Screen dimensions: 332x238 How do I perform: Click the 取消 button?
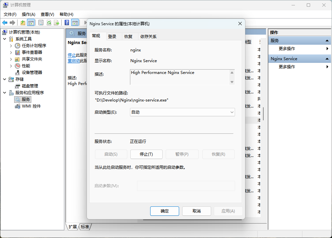tap(197, 211)
